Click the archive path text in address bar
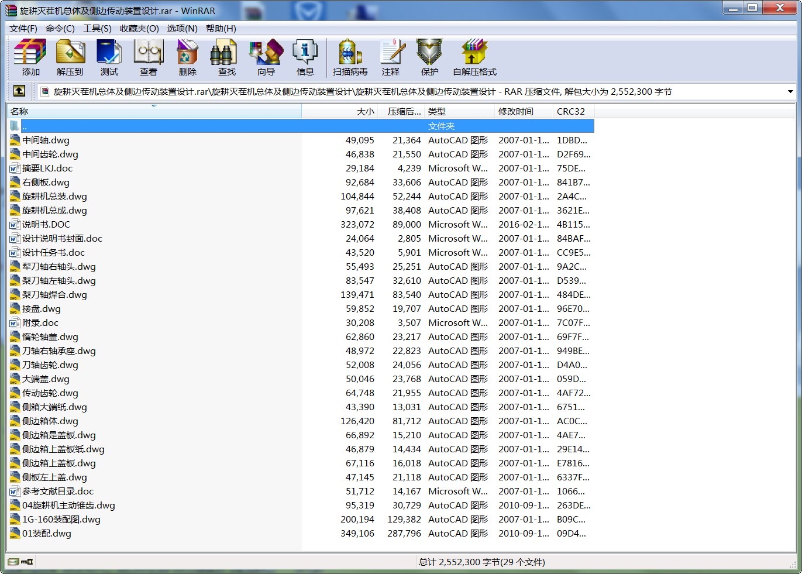 click(x=363, y=92)
